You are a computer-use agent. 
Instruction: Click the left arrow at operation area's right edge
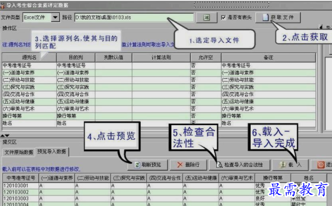[321, 27]
